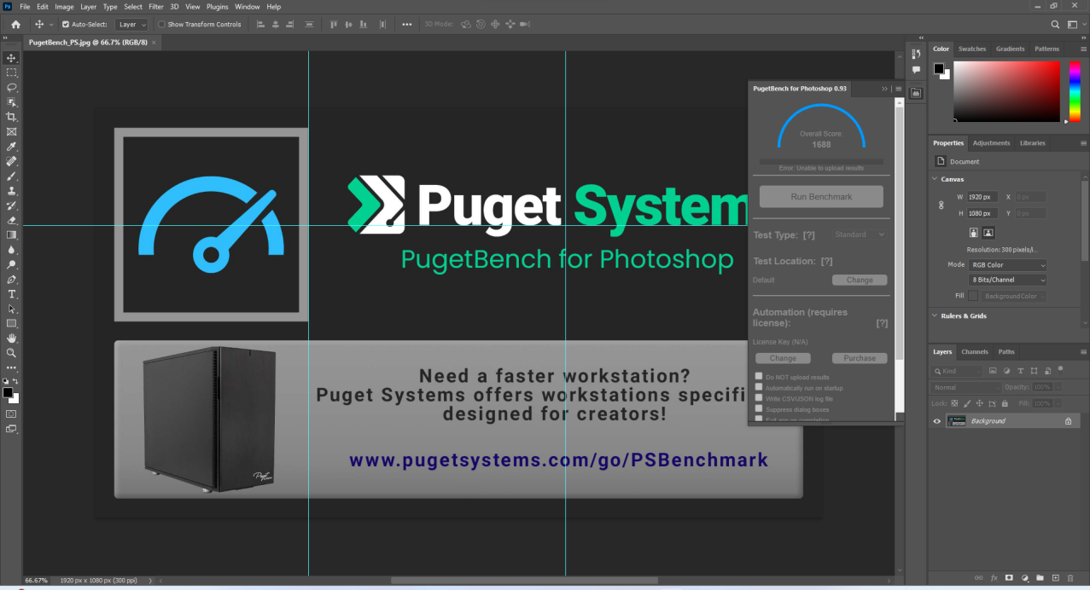Select the Clone Stamp tool

click(11, 191)
